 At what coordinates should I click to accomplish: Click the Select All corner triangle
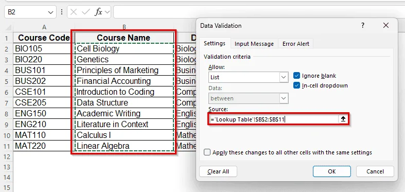pyautogui.click(x=9, y=27)
